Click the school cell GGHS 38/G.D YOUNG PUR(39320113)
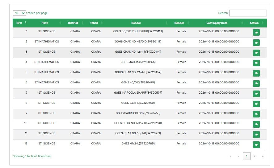 click(x=138, y=31)
